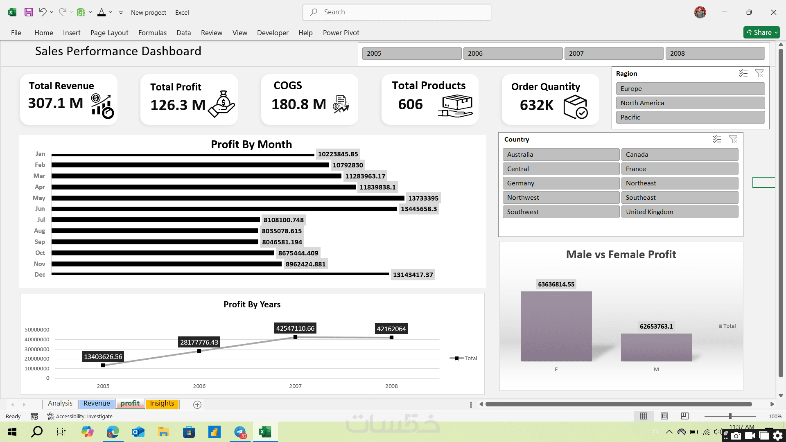Expand the Undo history dropdown arrow
786x442 pixels.
(x=52, y=12)
